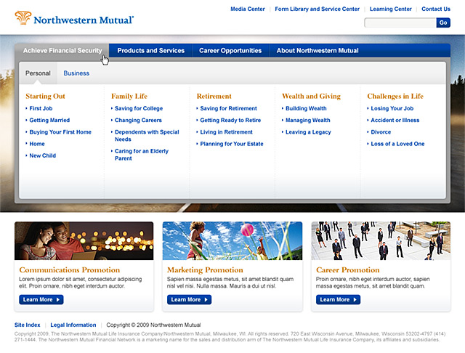Image resolution: width=465 pixels, height=353 pixels.
Task: Go to the Learning Center
Action: tap(391, 9)
